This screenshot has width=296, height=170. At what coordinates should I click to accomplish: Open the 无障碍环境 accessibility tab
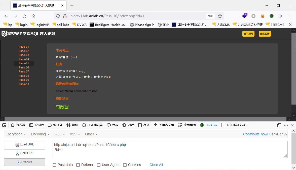coord(164,125)
